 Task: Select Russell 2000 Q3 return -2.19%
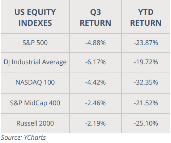pyautogui.click(x=95, y=123)
